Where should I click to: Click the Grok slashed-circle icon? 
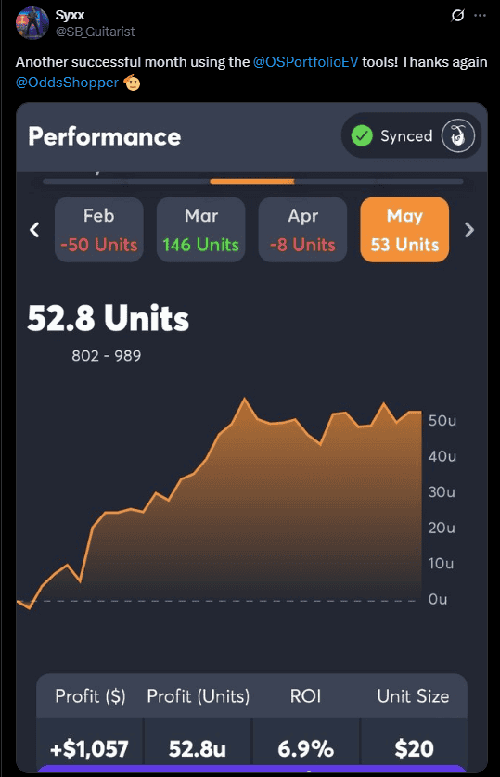pos(457,16)
